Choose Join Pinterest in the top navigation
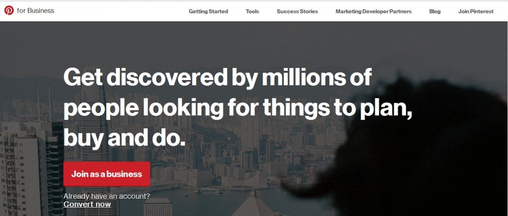Viewport: 508px width, 216px height. click(x=476, y=11)
